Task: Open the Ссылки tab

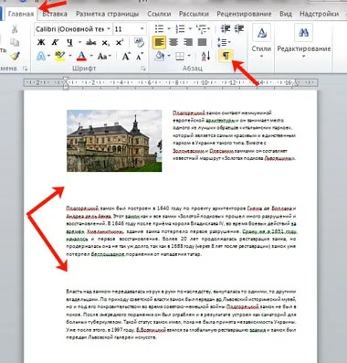Action: [x=159, y=14]
